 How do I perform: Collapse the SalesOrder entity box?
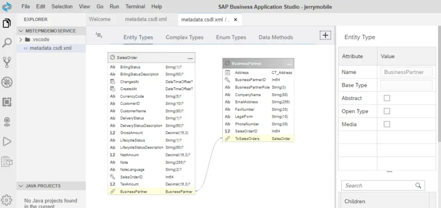190,58
